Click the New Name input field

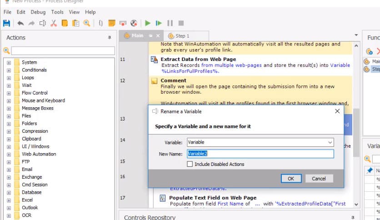pyautogui.click(x=260, y=154)
